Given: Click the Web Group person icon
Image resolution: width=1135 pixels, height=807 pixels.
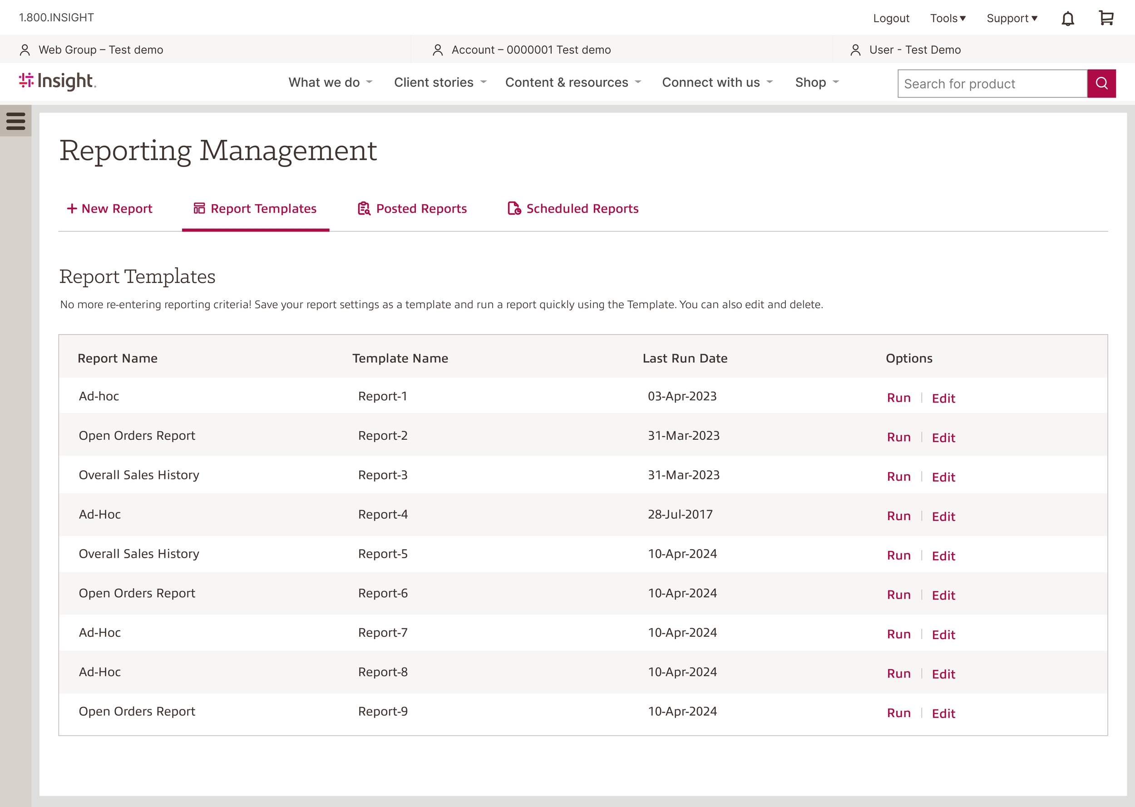Looking at the screenshot, I should click(x=25, y=49).
